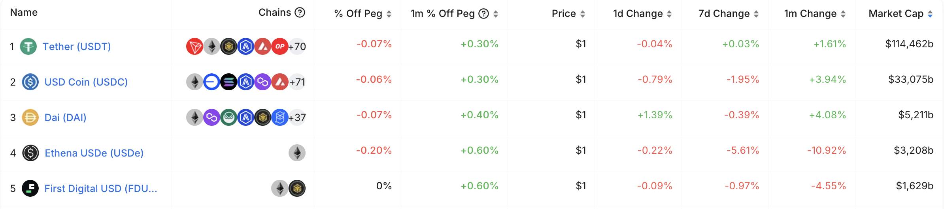Click the Ethereum chain icon in Ethena row
944x209 pixels.
pyautogui.click(x=297, y=153)
